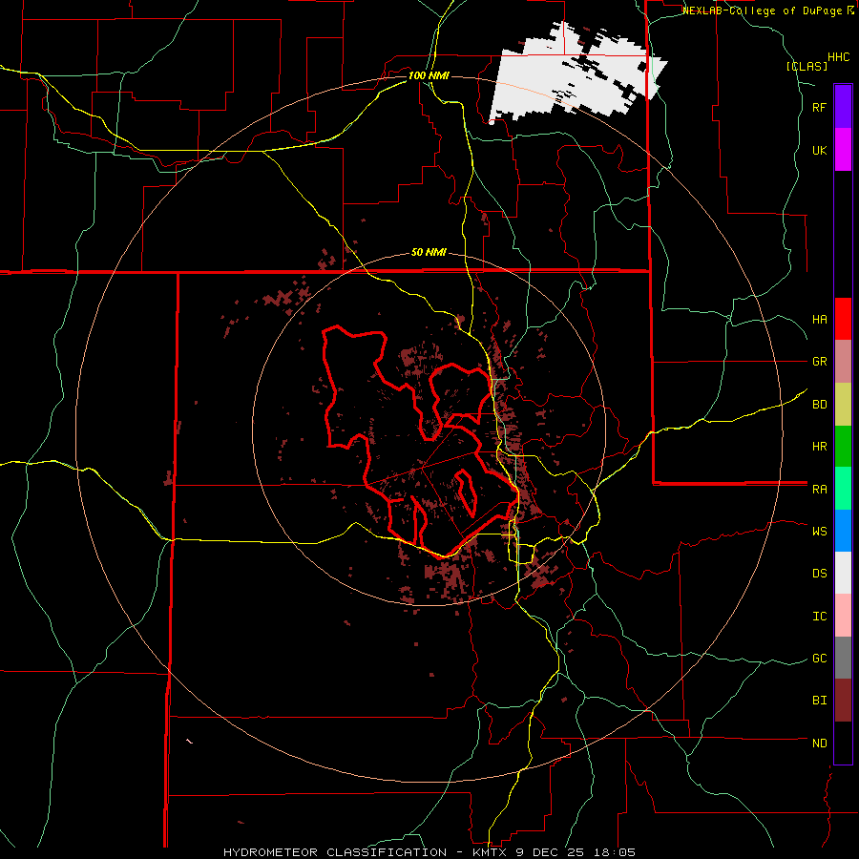Click the RA light green legend swatch

[843, 489]
